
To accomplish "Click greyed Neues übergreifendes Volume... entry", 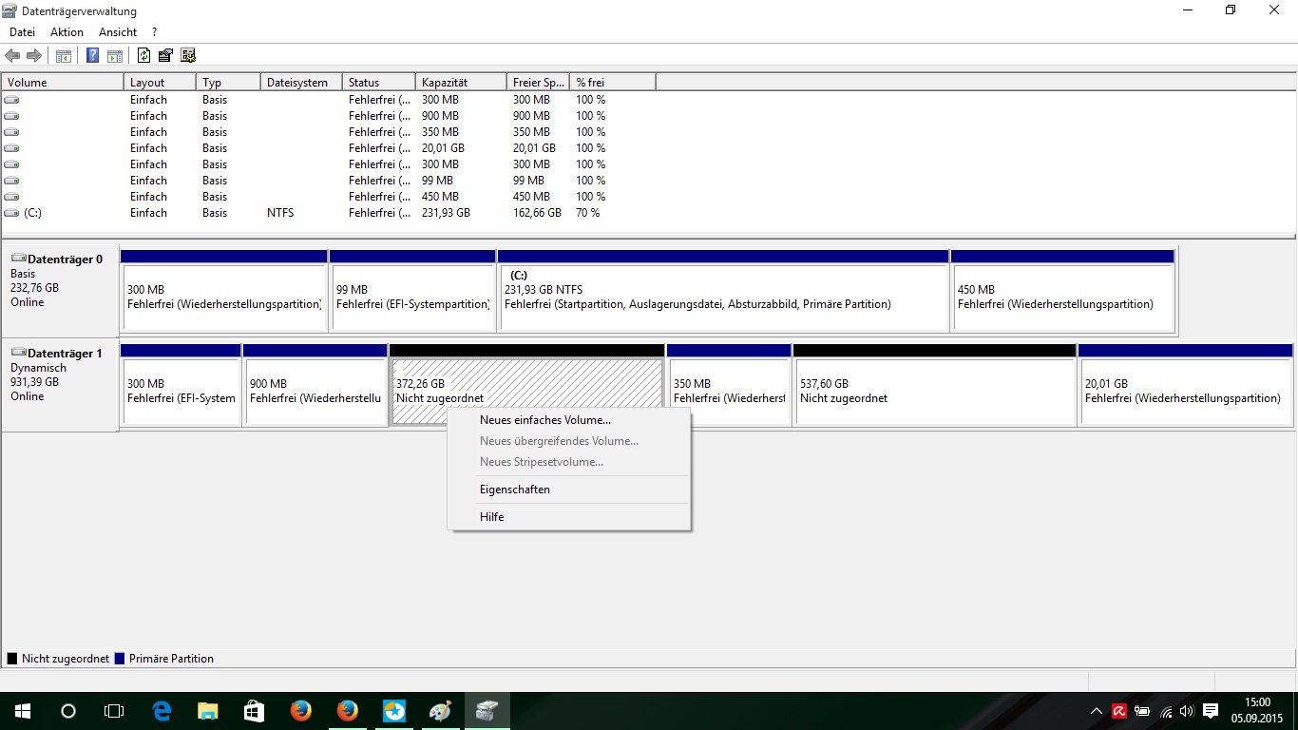I will 568,441.
